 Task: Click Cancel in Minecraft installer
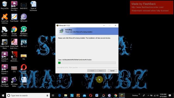(112, 71)
